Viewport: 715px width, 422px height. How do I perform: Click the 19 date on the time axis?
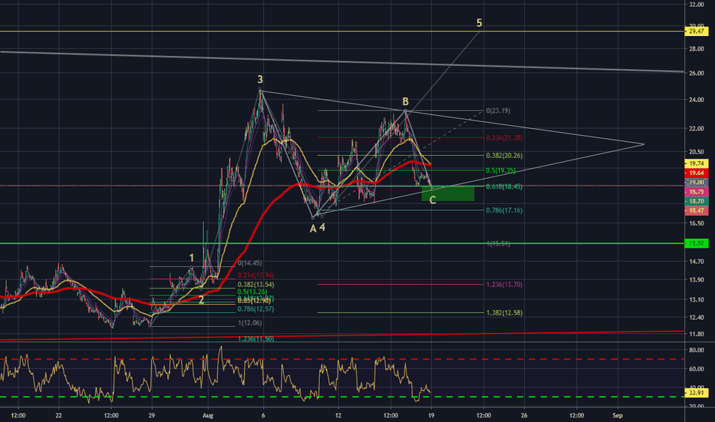coord(431,415)
